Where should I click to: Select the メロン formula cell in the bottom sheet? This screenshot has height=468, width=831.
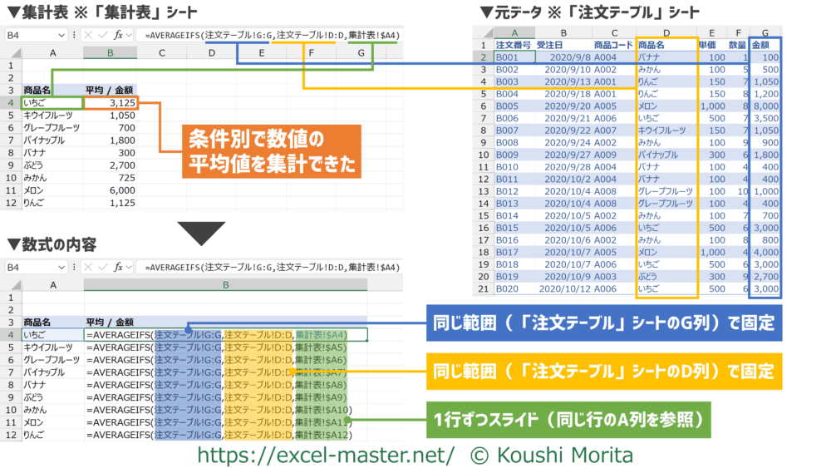[224, 422]
